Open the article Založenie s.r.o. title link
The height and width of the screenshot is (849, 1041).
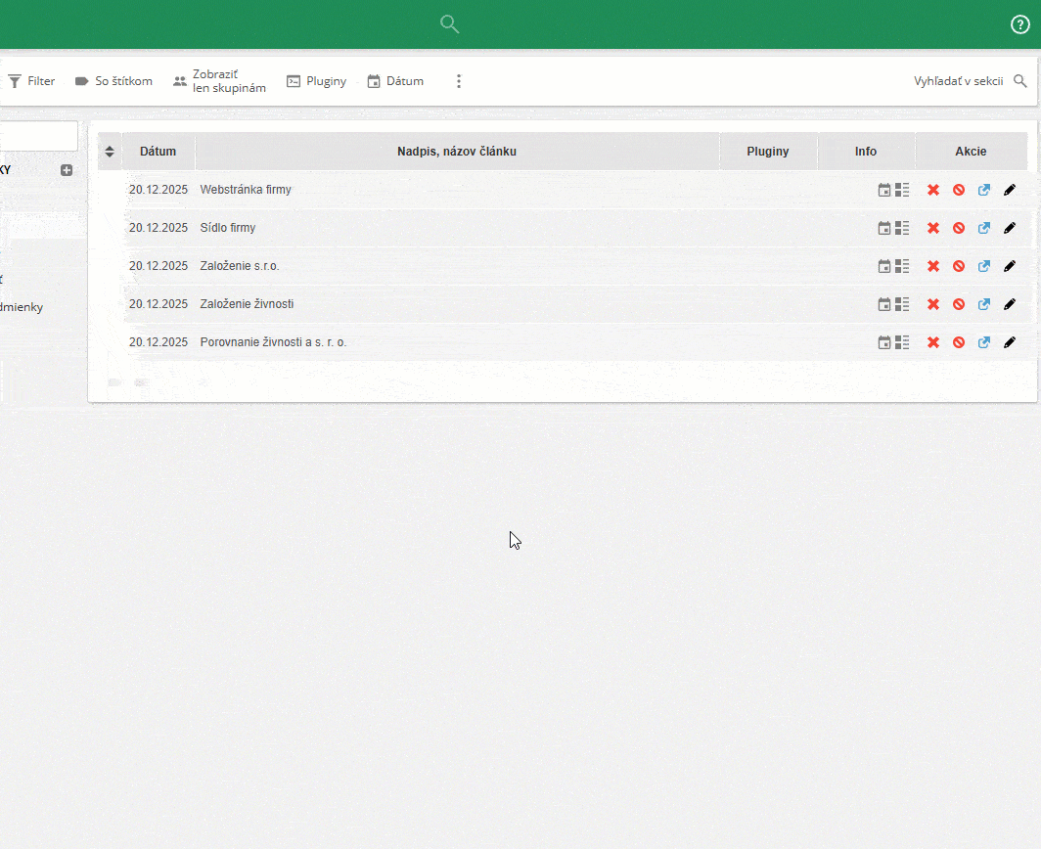[x=239, y=265]
